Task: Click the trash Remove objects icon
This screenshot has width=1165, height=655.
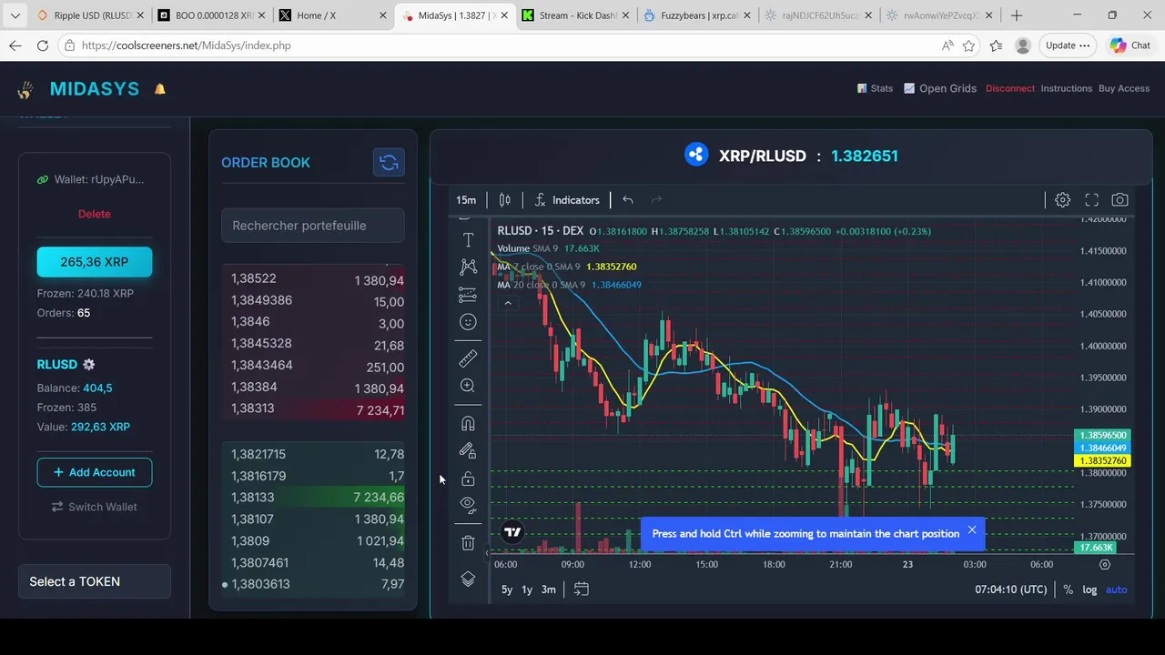Action: 468,543
